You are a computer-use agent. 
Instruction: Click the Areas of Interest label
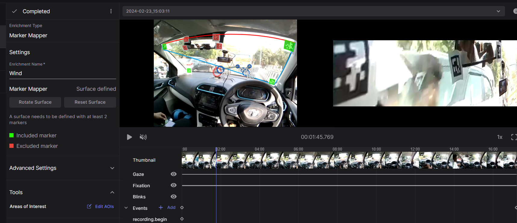click(28, 206)
